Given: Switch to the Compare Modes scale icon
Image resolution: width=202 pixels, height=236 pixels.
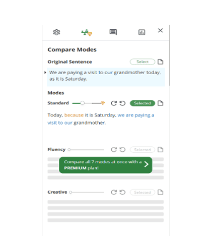Looking at the screenshot, I should click(x=87, y=32).
